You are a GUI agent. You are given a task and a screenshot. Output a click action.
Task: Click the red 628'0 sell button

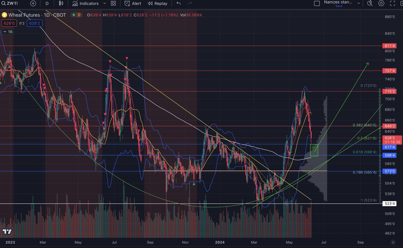pos(9,23)
